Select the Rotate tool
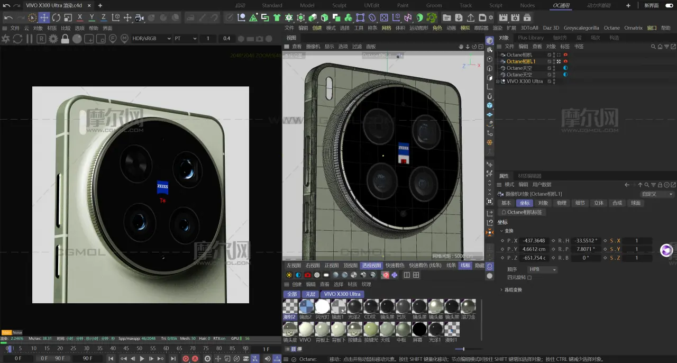Viewport: 677px width, 363px height. coord(56,17)
